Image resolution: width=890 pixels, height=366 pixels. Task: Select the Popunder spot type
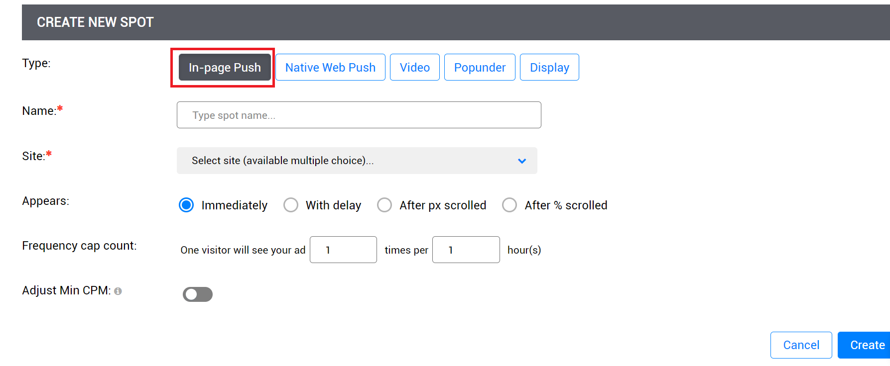coord(480,68)
